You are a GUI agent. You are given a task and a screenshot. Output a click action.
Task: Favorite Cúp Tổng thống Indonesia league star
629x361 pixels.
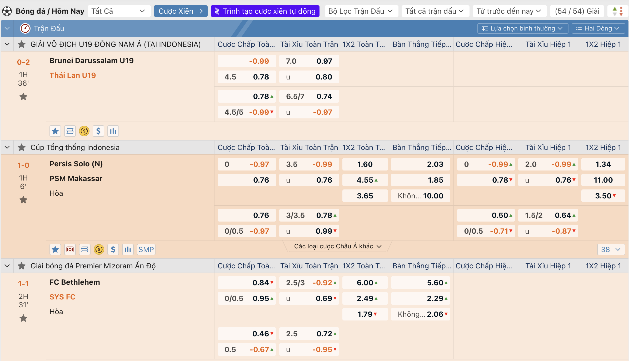pyautogui.click(x=22, y=147)
